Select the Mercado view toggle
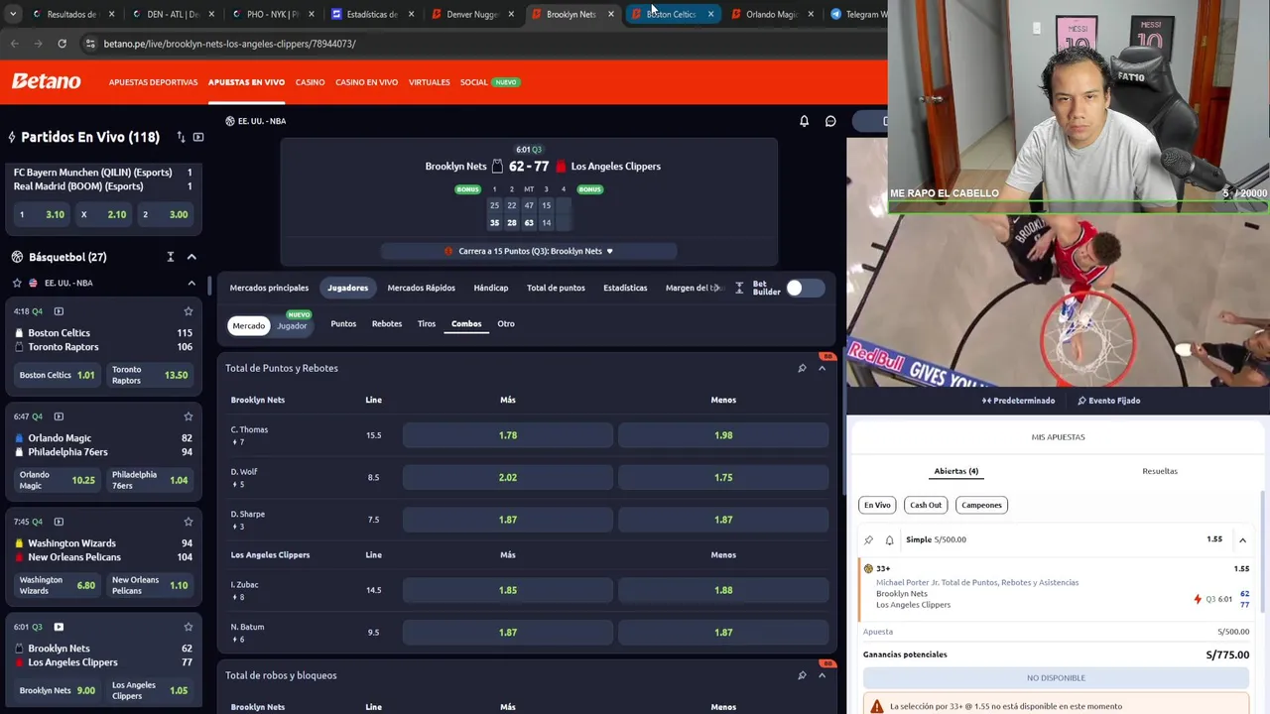This screenshot has width=1270, height=714. (248, 325)
